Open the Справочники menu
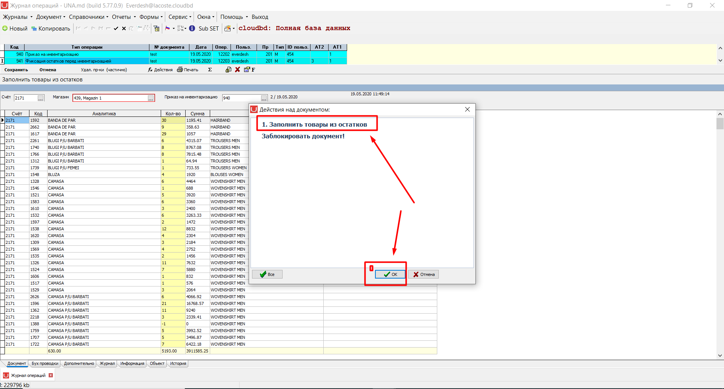The width and height of the screenshot is (724, 389). coord(89,17)
